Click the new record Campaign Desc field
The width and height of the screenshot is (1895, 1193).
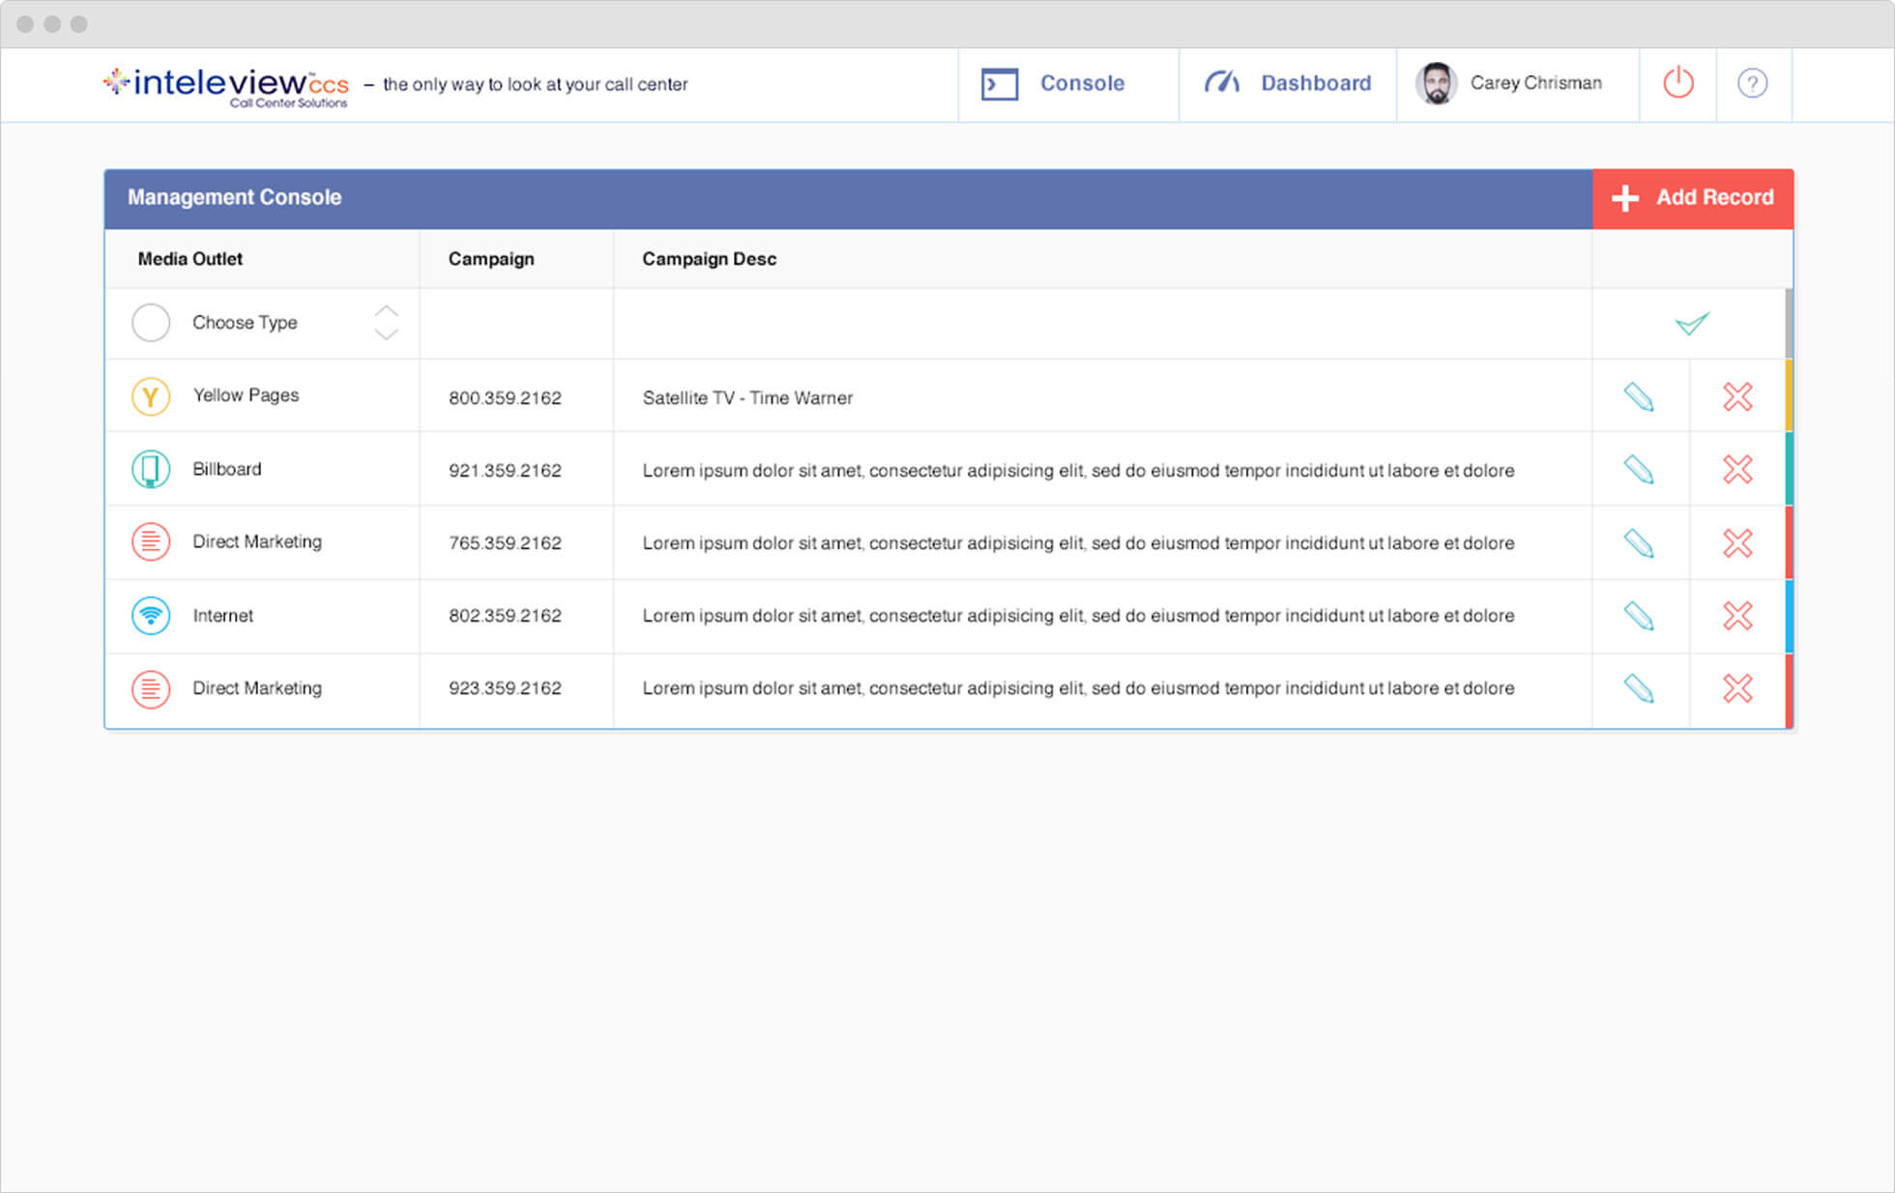click(x=1101, y=323)
